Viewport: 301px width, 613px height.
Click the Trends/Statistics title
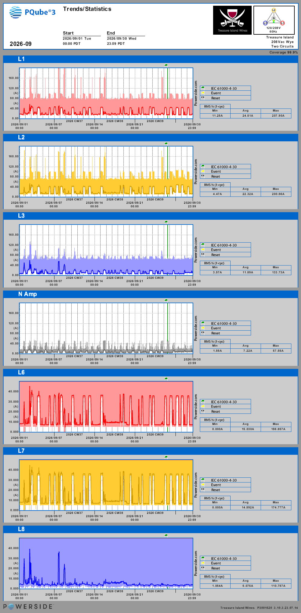[87, 9]
